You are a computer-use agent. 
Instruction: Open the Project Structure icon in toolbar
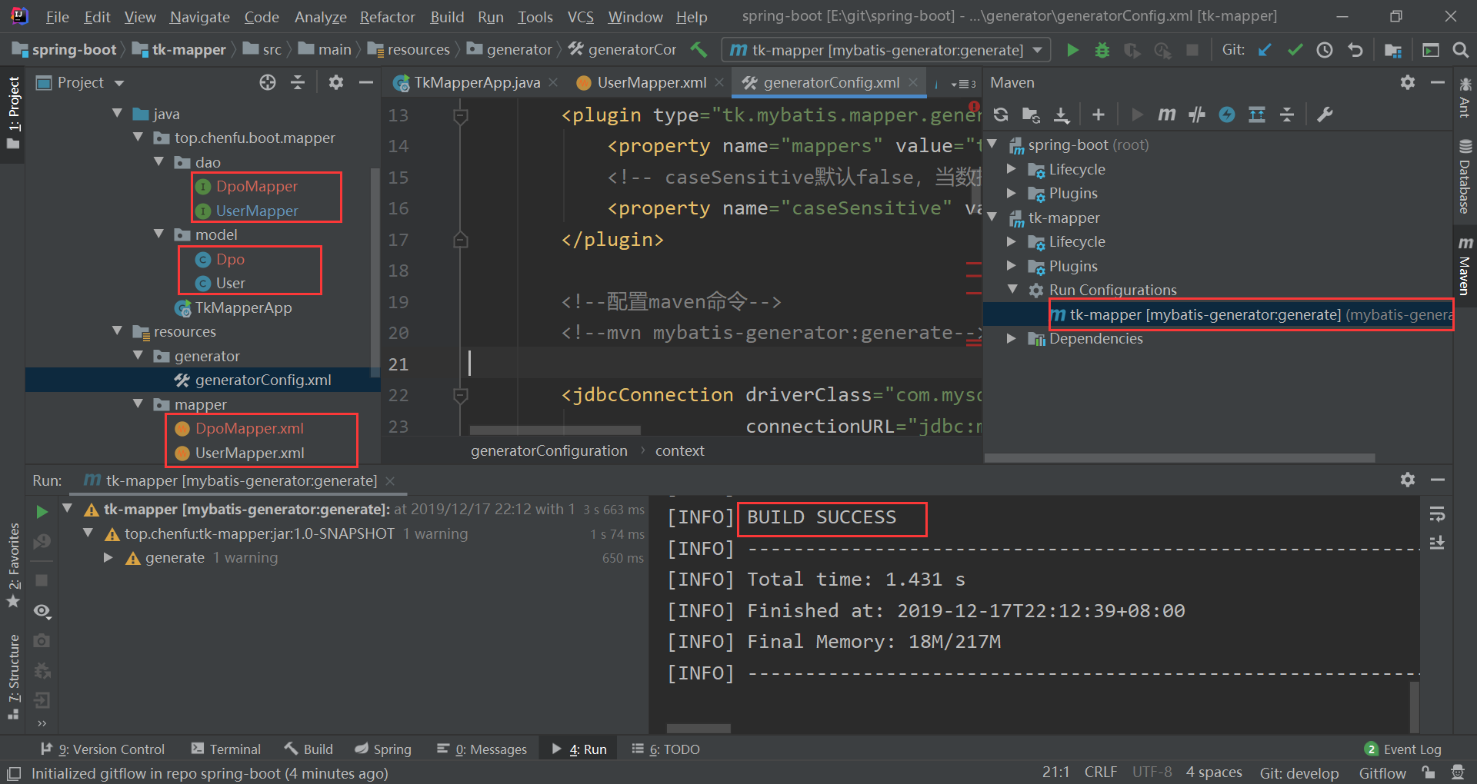1392,50
